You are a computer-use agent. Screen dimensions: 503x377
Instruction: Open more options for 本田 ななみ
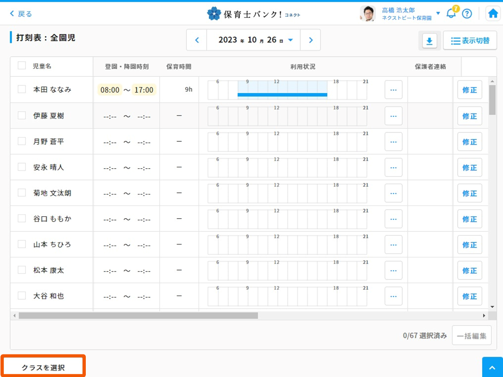click(x=393, y=90)
